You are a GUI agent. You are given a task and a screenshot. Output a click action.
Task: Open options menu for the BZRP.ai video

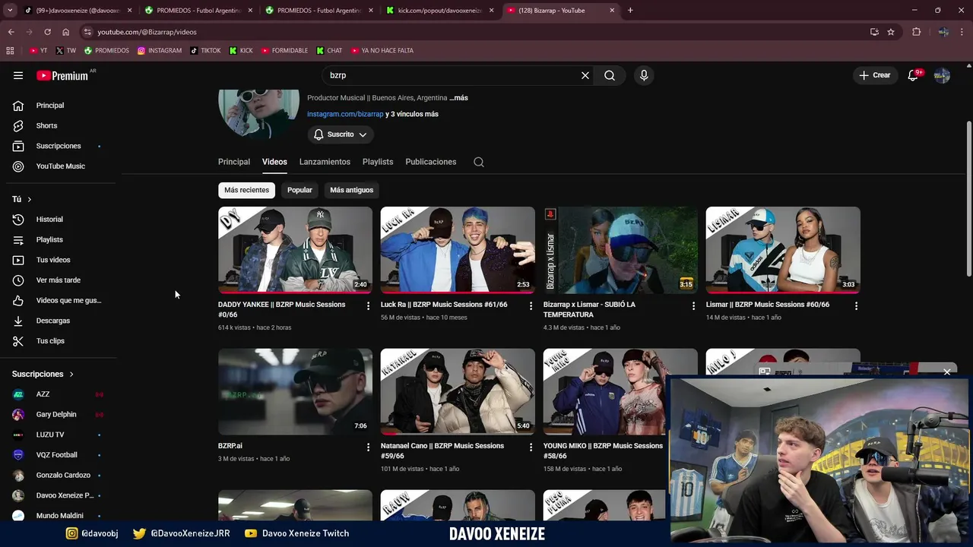click(369, 447)
